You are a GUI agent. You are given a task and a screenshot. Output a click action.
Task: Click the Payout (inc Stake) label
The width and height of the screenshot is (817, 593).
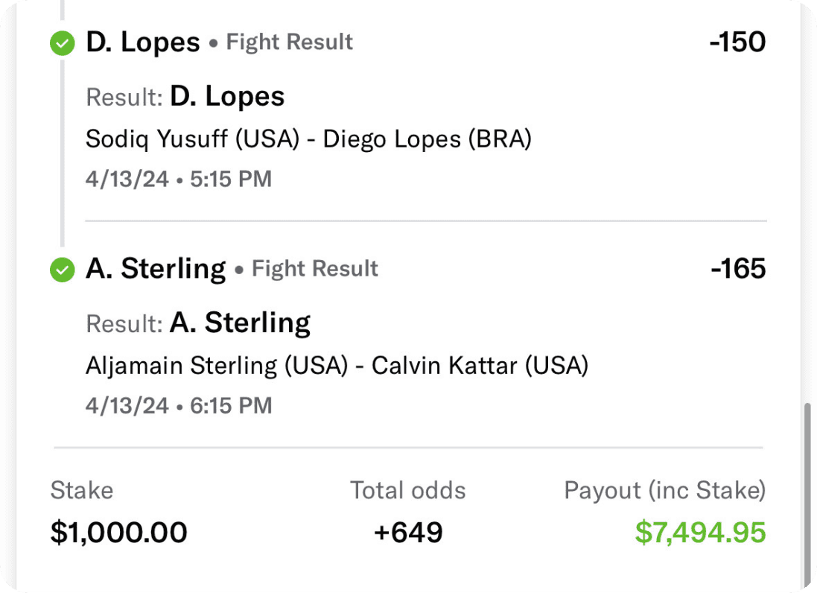point(665,490)
